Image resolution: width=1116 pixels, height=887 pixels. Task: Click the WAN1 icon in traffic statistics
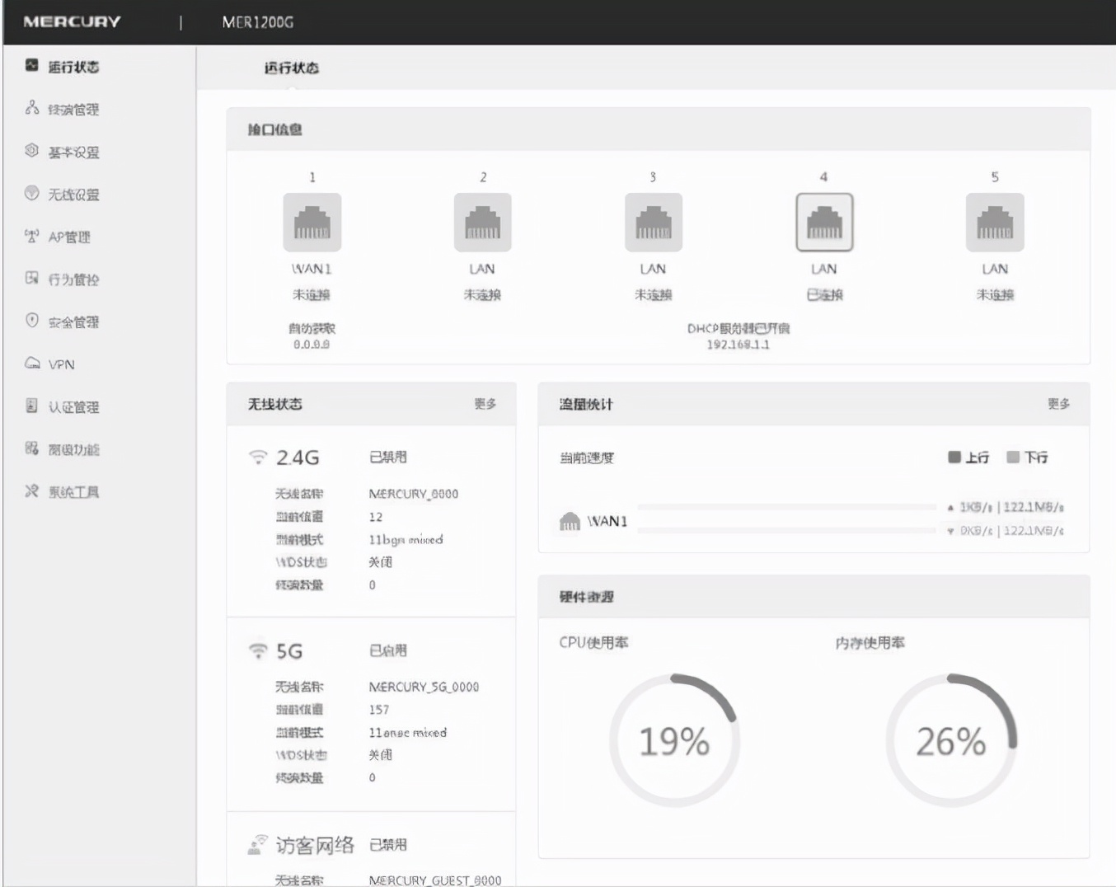tap(570, 521)
